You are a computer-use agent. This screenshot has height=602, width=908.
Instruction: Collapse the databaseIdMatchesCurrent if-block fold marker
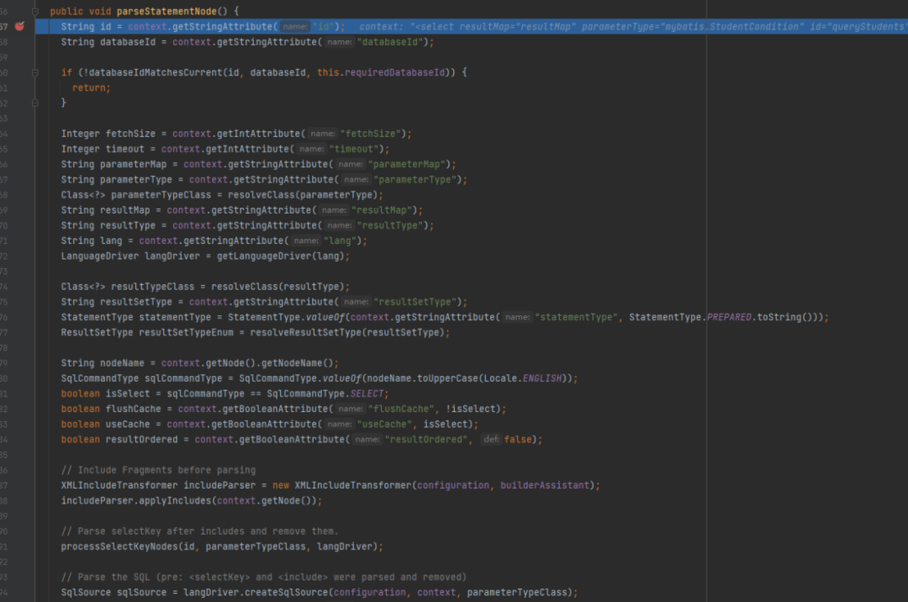(x=35, y=72)
